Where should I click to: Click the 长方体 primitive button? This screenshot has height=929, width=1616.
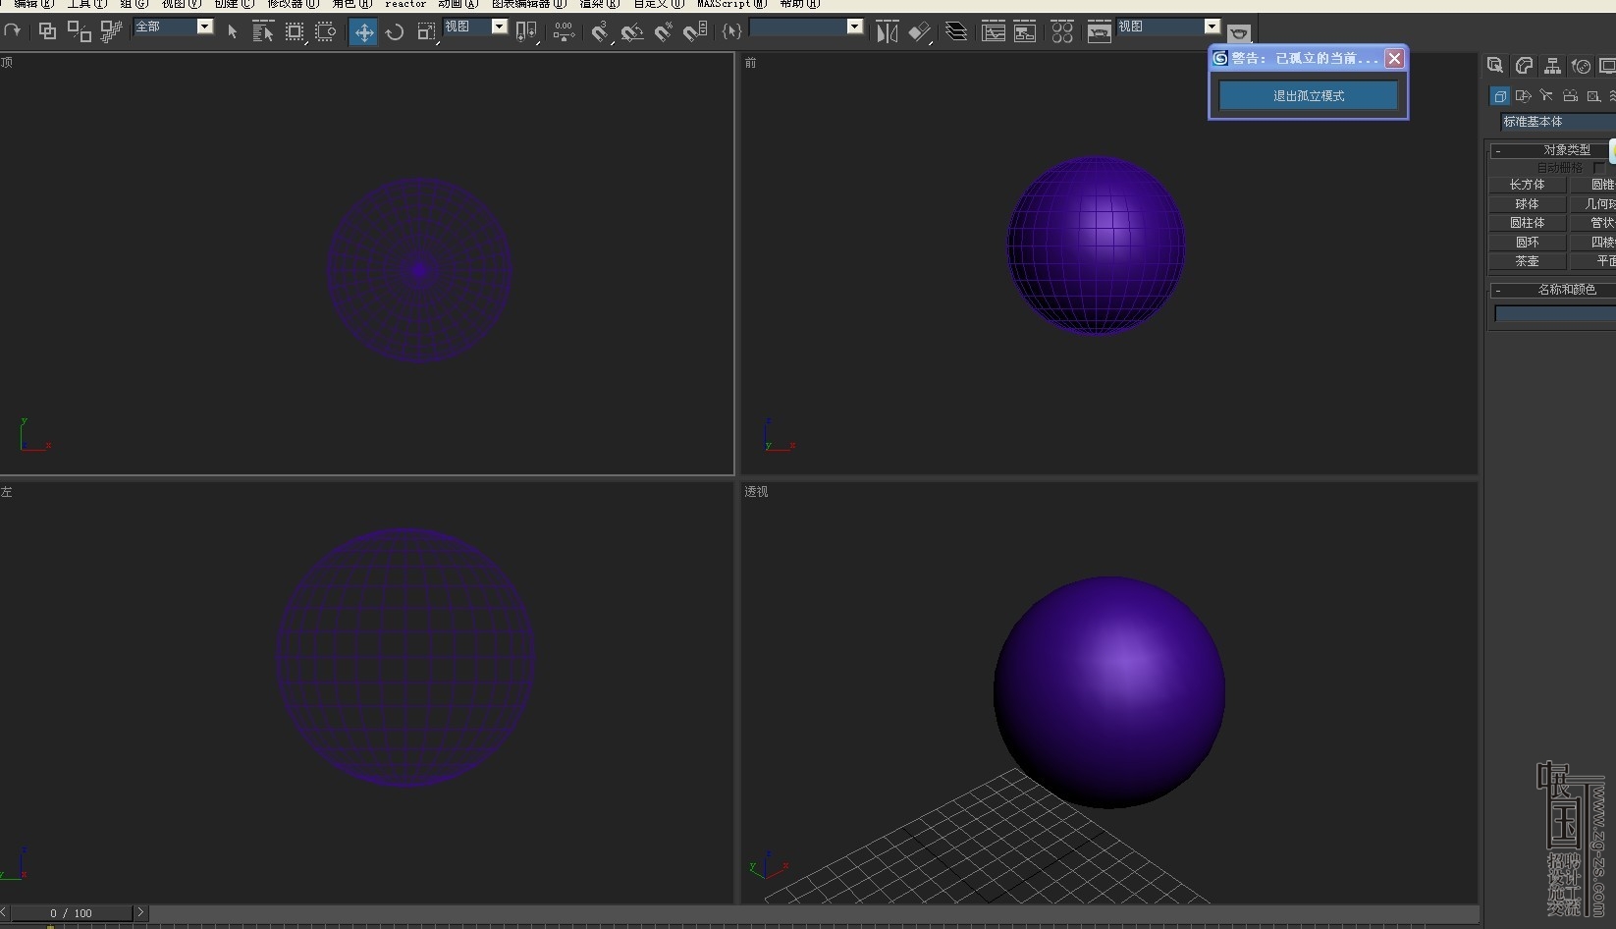point(1527,185)
